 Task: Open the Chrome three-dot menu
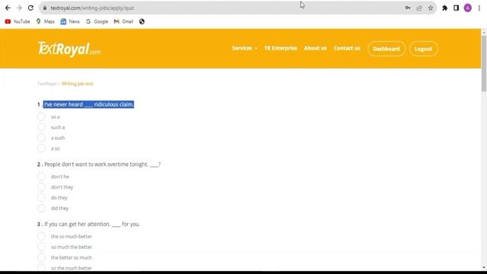coord(479,8)
